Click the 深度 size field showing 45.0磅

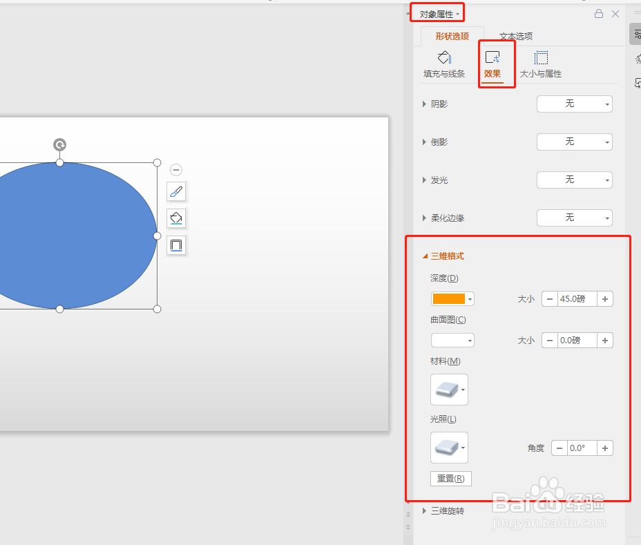click(577, 299)
